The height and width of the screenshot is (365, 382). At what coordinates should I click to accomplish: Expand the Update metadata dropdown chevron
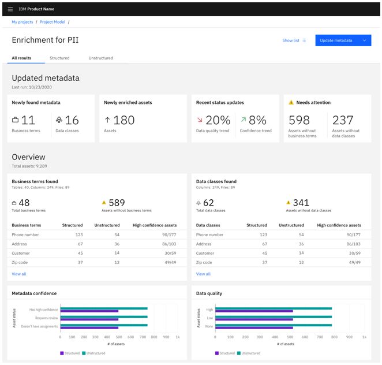coord(364,40)
